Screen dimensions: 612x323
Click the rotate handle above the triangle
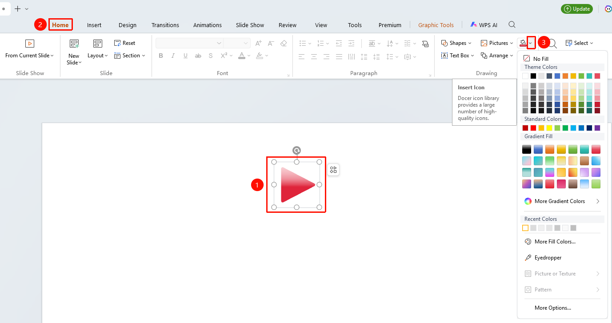point(296,151)
